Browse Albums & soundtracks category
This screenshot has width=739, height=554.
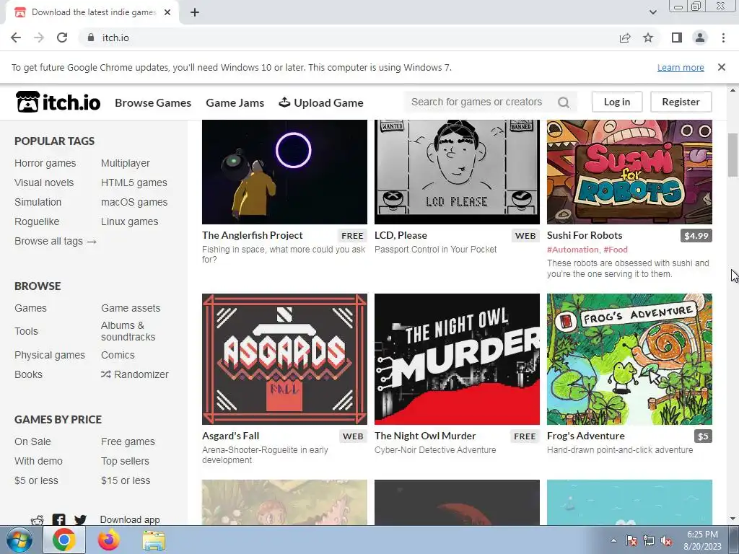tap(128, 331)
